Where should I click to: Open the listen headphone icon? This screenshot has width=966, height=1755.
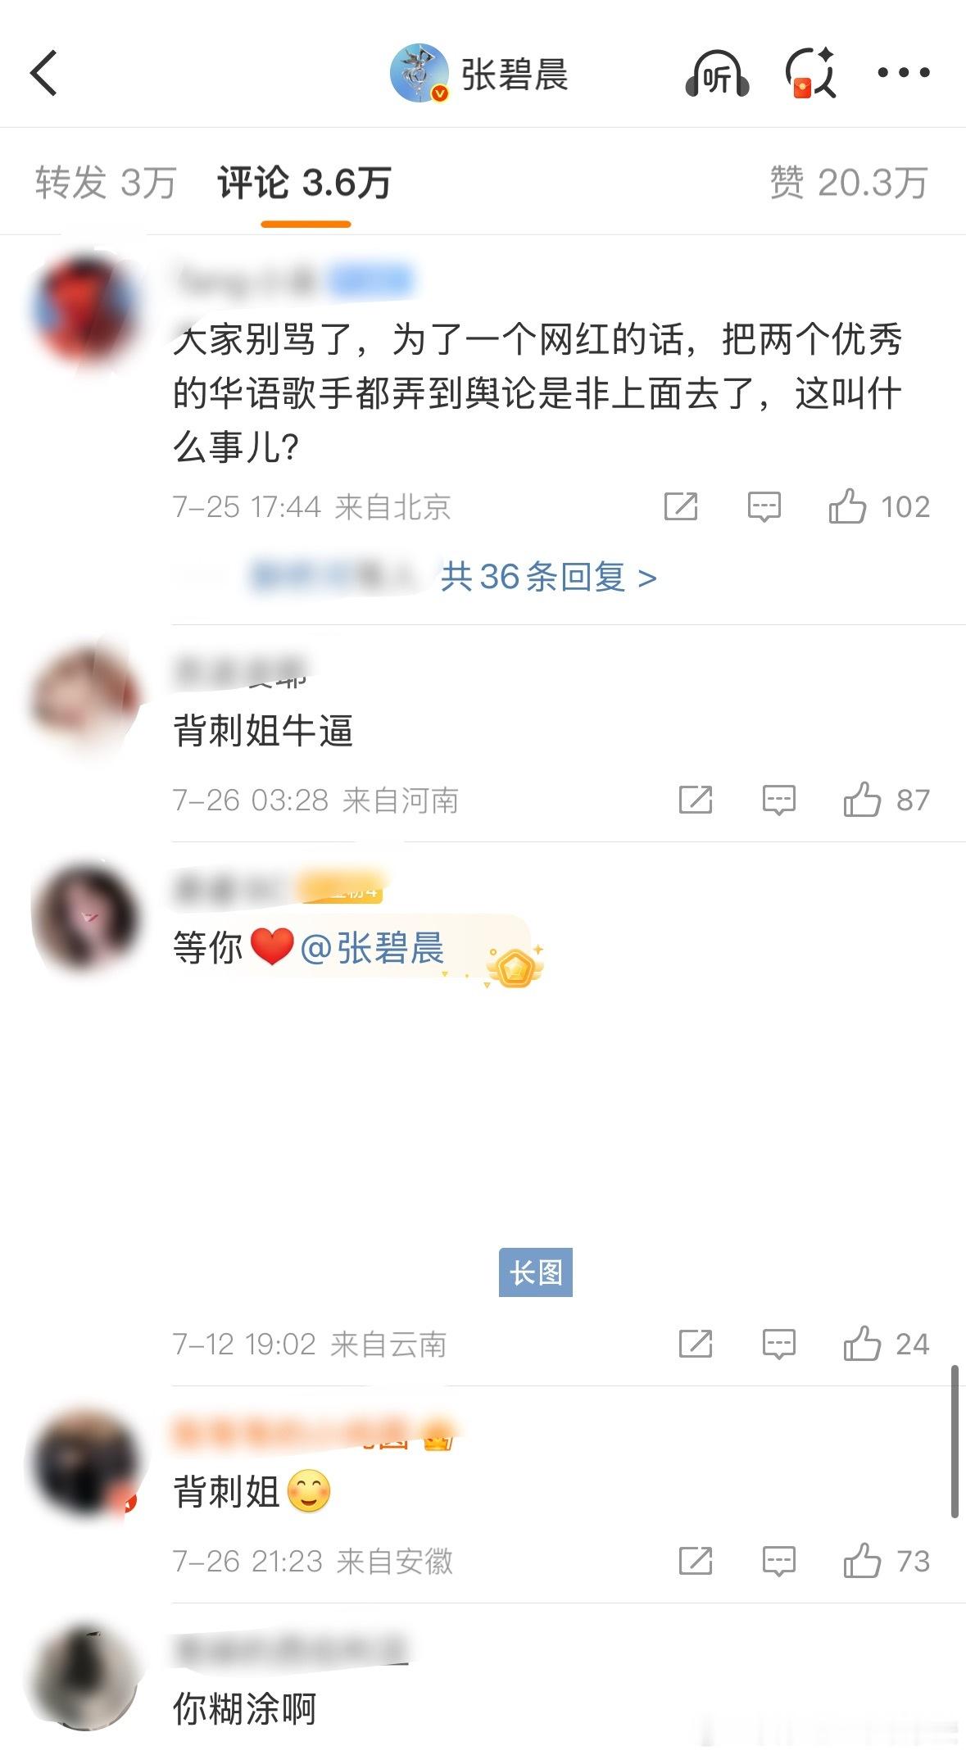click(717, 74)
